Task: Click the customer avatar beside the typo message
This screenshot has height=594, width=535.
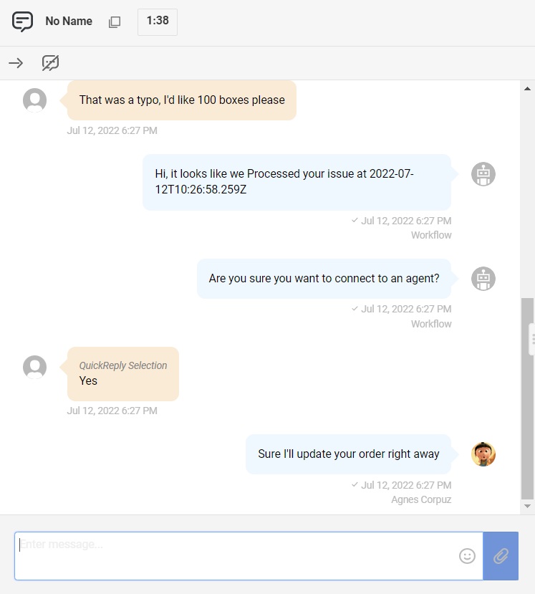Action: pyautogui.click(x=35, y=100)
